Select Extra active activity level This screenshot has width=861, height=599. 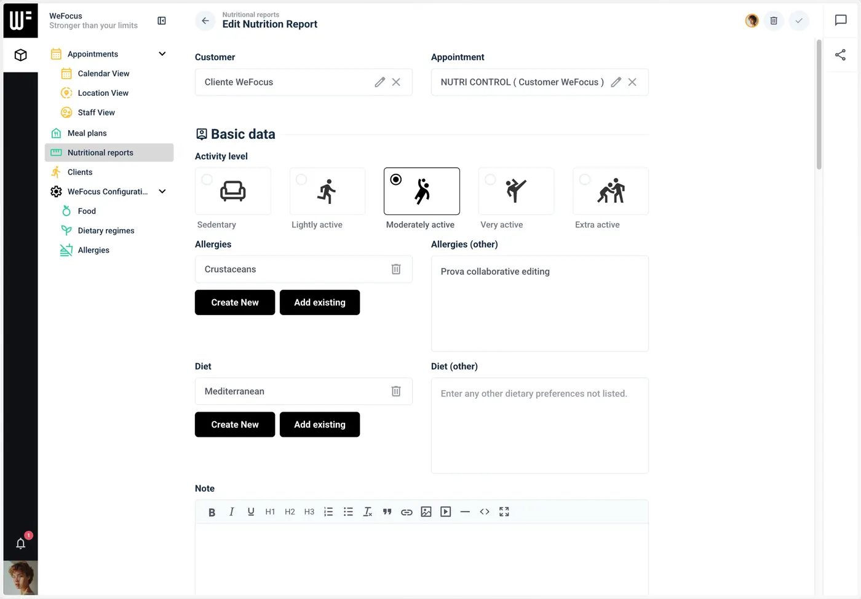(611, 192)
